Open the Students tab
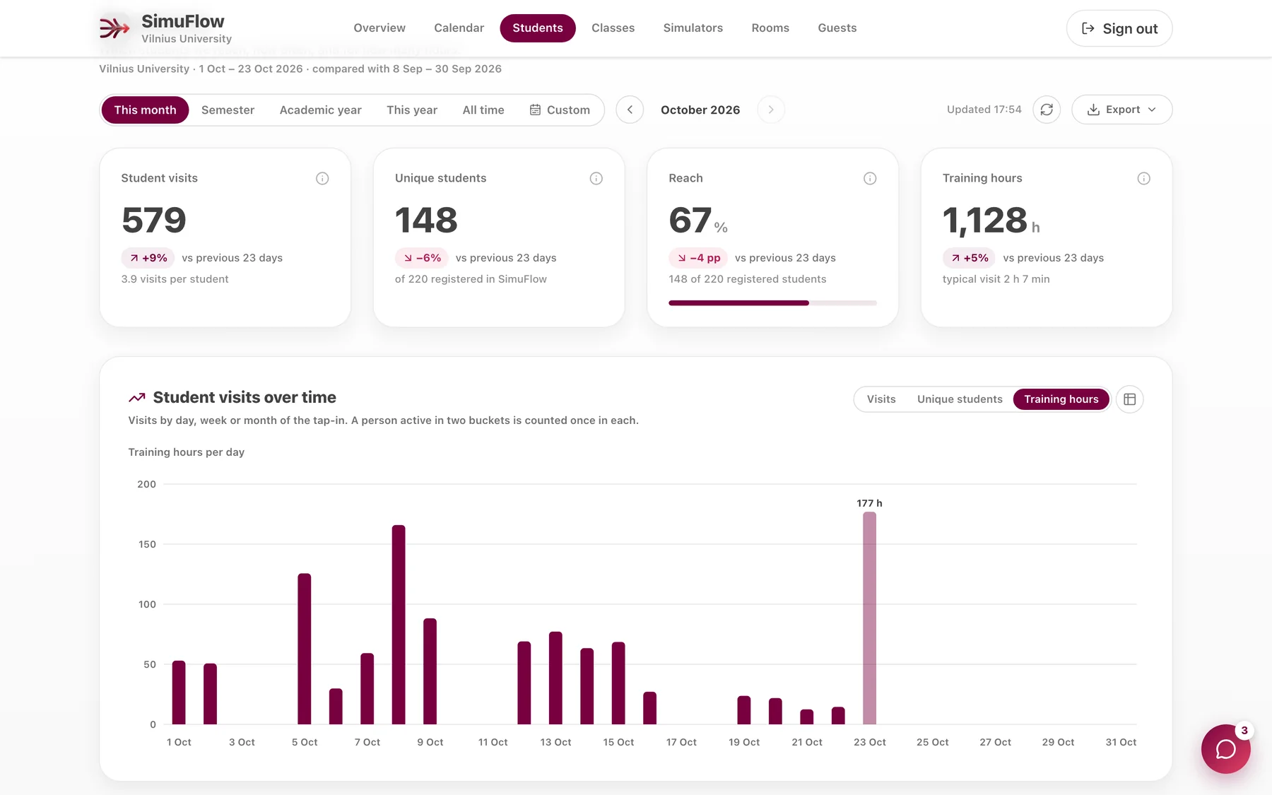 pos(538,28)
